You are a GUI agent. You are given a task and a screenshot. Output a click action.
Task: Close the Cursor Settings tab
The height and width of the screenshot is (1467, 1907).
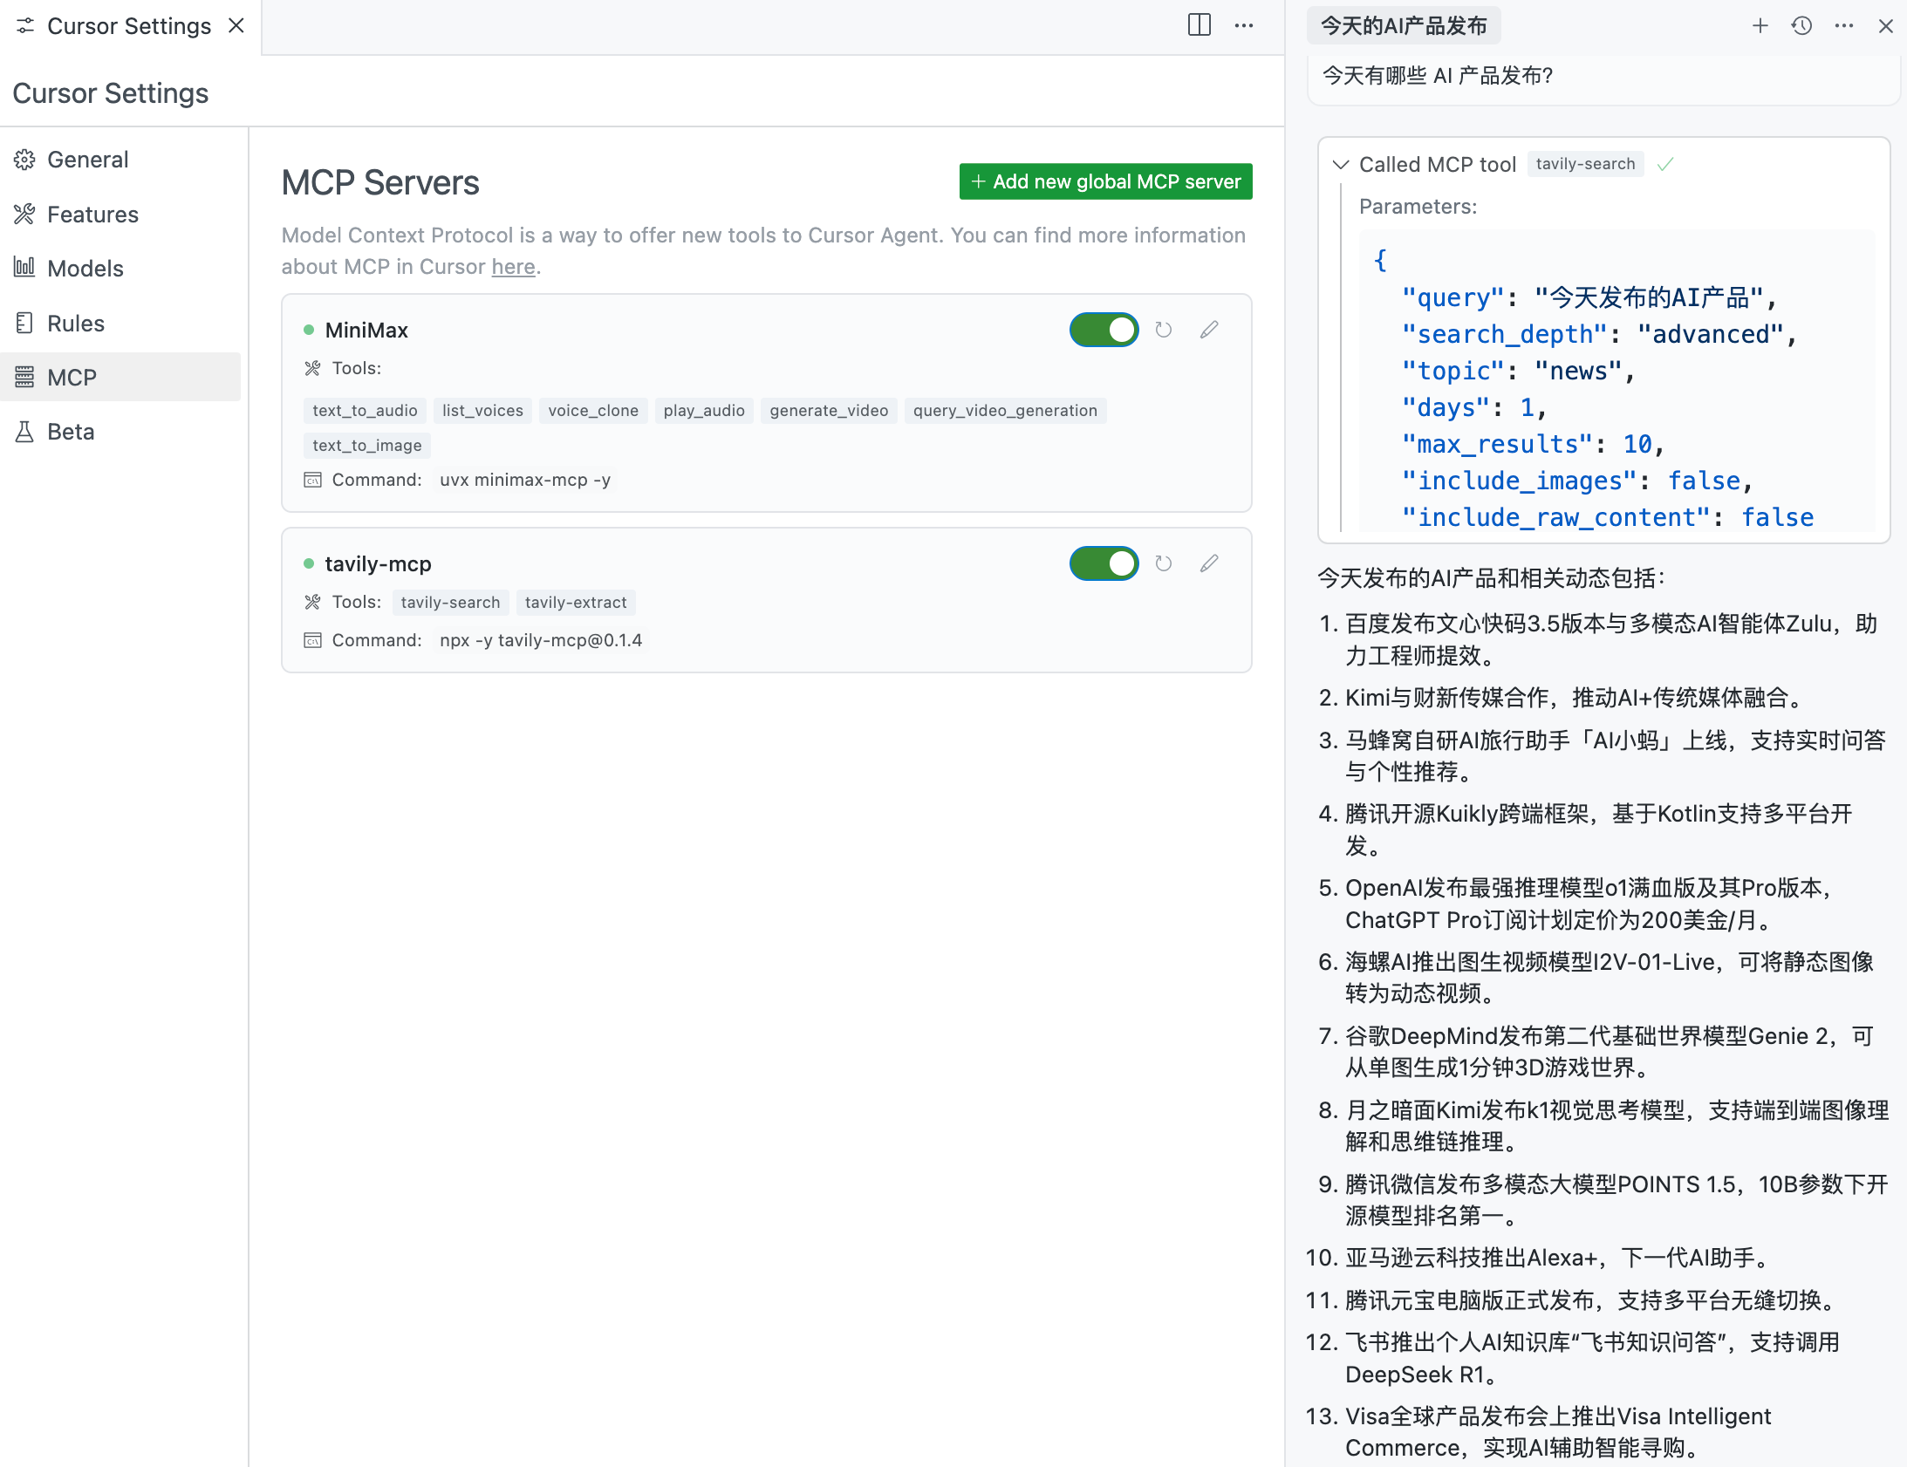pyautogui.click(x=236, y=25)
